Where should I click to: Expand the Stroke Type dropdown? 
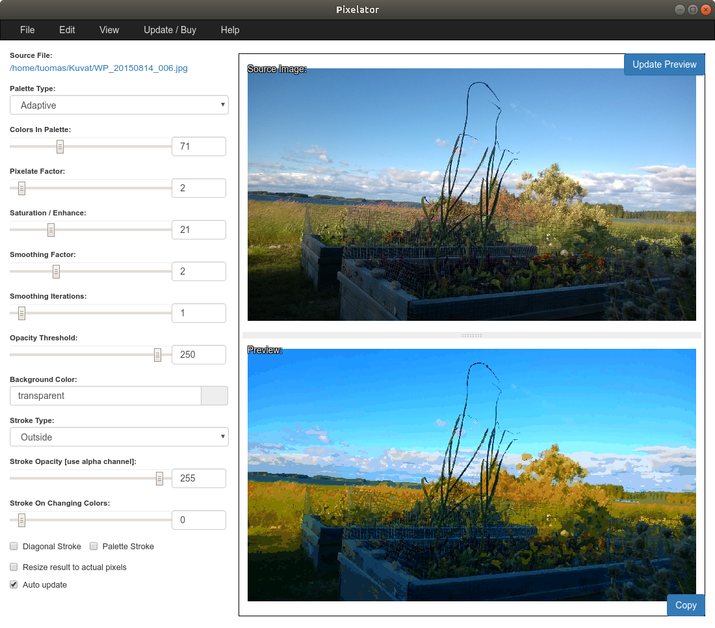point(119,437)
